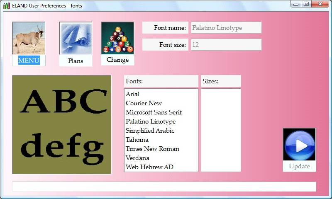Click the Change text label
This screenshot has height=199, width=332.
(117, 60)
